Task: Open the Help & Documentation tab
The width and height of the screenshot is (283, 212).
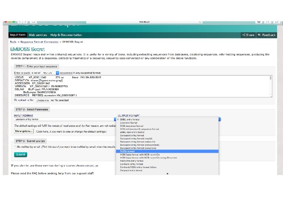Action: pos(66,35)
